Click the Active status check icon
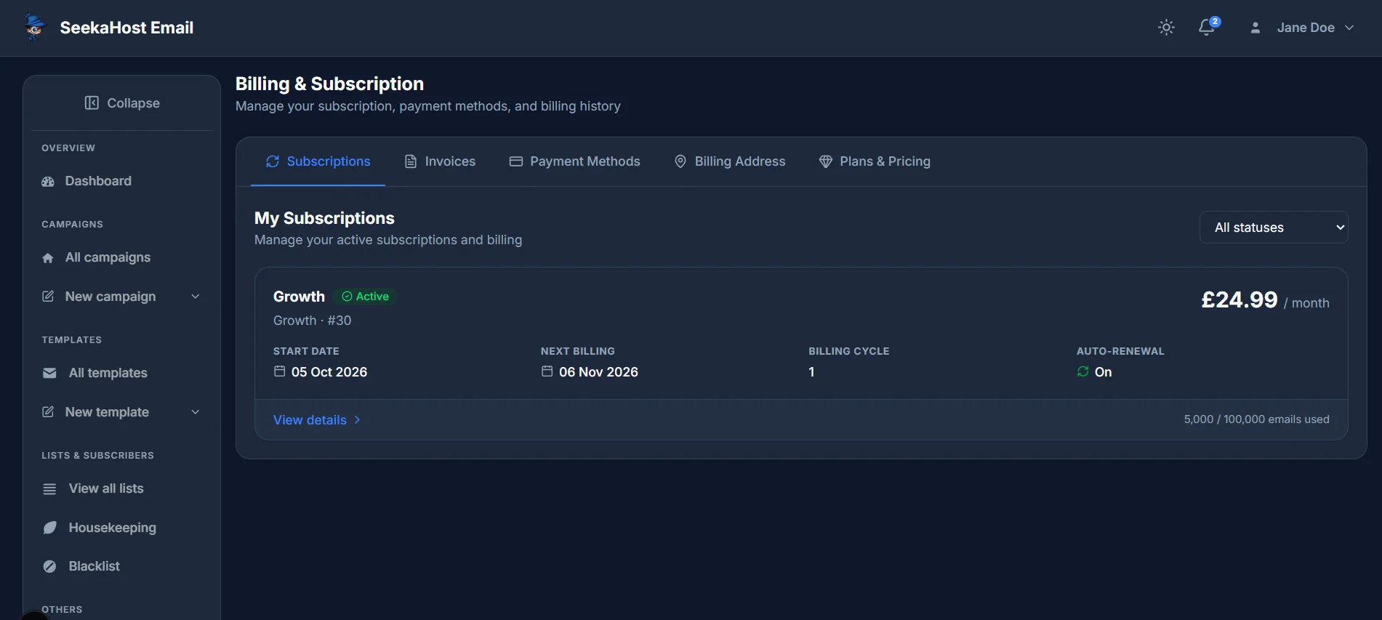This screenshot has height=620, width=1382. [347, 297]
